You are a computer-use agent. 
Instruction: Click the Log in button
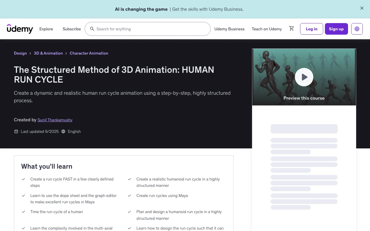[311, 29]
